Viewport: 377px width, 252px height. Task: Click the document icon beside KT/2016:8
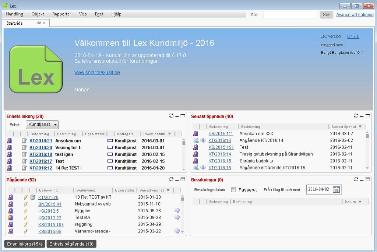33,197
